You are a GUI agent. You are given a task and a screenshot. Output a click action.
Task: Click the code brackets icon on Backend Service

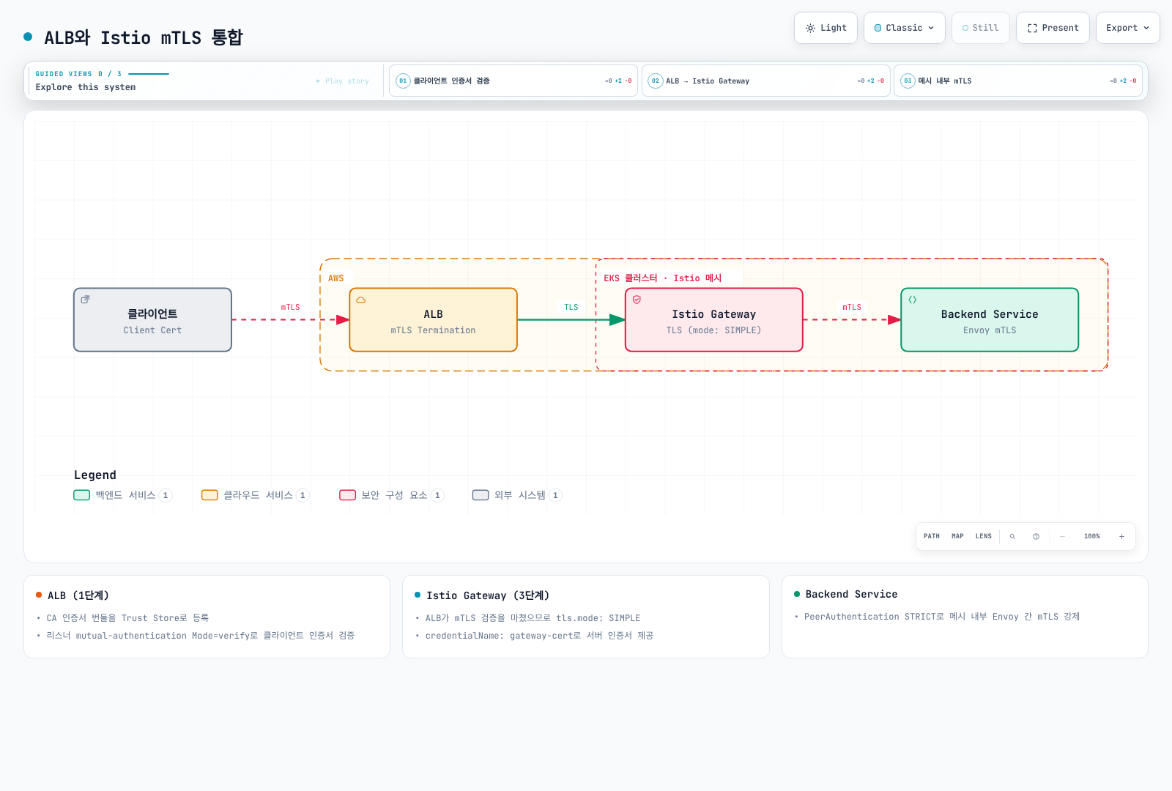click(912, 300)
